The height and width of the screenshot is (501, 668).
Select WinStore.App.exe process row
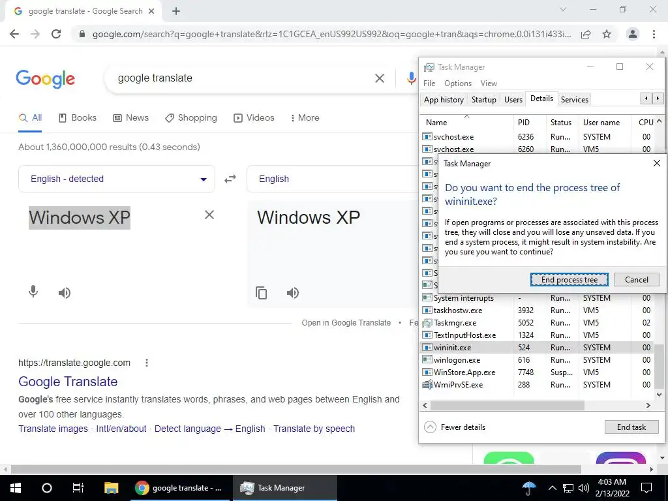[x=536, y=372]
